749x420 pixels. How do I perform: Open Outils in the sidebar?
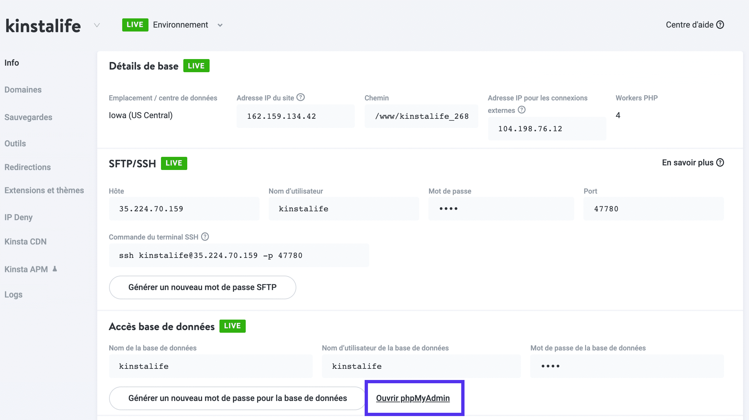15,143
